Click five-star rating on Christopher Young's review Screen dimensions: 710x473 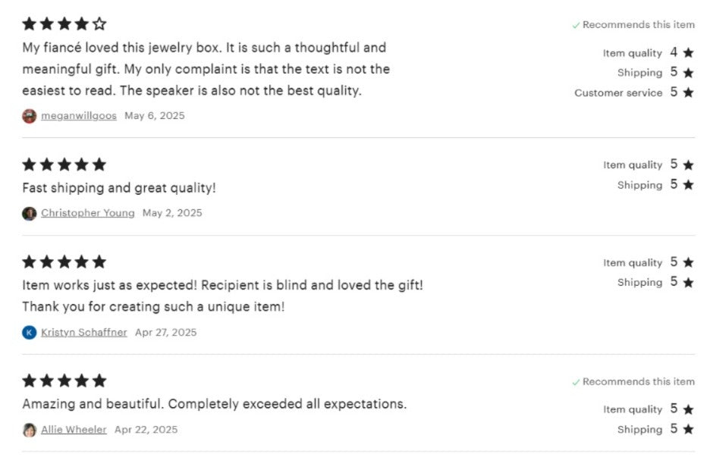[64, 164]
